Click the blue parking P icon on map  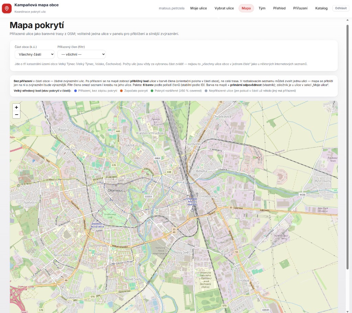point(34,161)
